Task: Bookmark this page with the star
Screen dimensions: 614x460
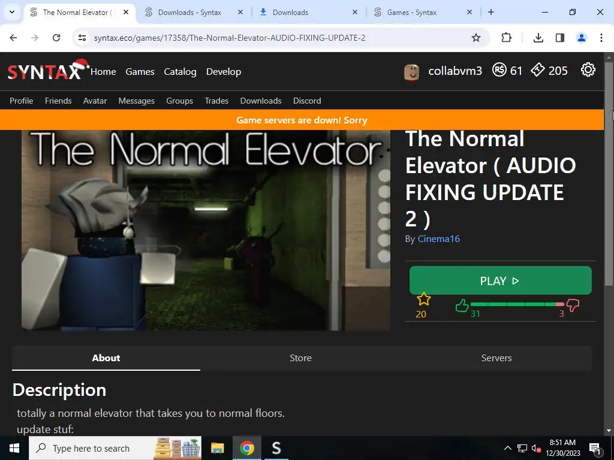Action: point(475,38)
